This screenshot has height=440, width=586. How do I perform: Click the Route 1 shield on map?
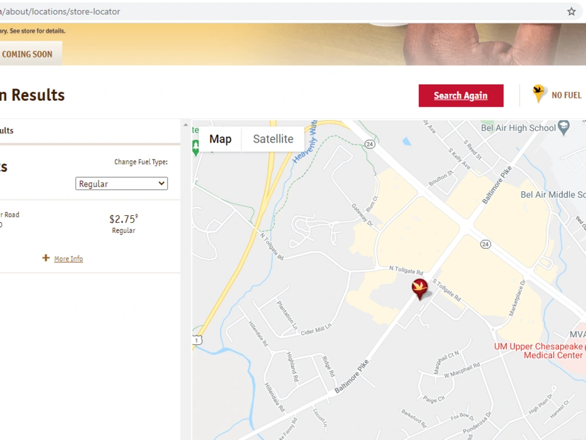(x=196, y=340)
